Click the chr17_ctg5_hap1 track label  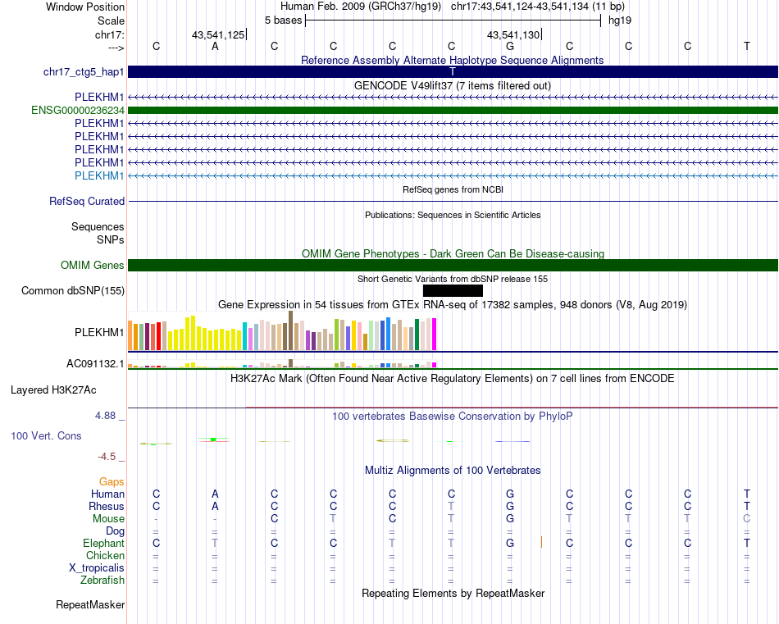point(84,72)
